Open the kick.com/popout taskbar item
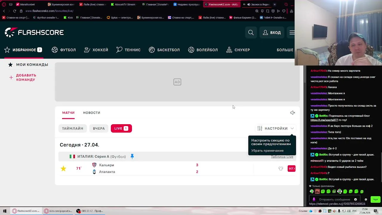 click(58, 211)
